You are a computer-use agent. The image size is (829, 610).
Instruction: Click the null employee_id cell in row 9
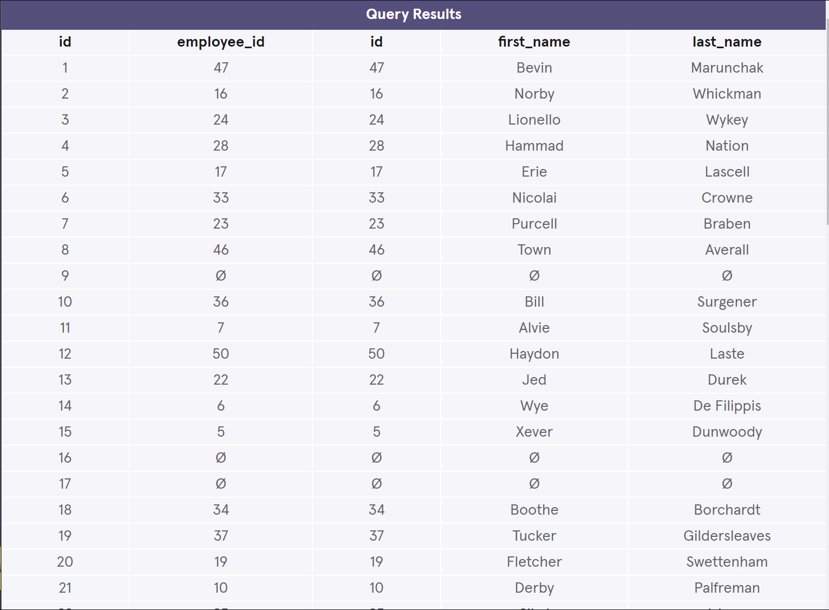(x=221, y=276)
